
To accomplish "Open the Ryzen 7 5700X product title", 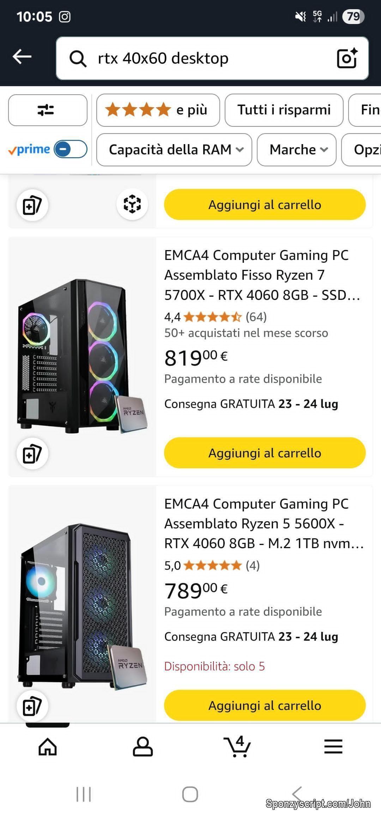I will point(261,275).
